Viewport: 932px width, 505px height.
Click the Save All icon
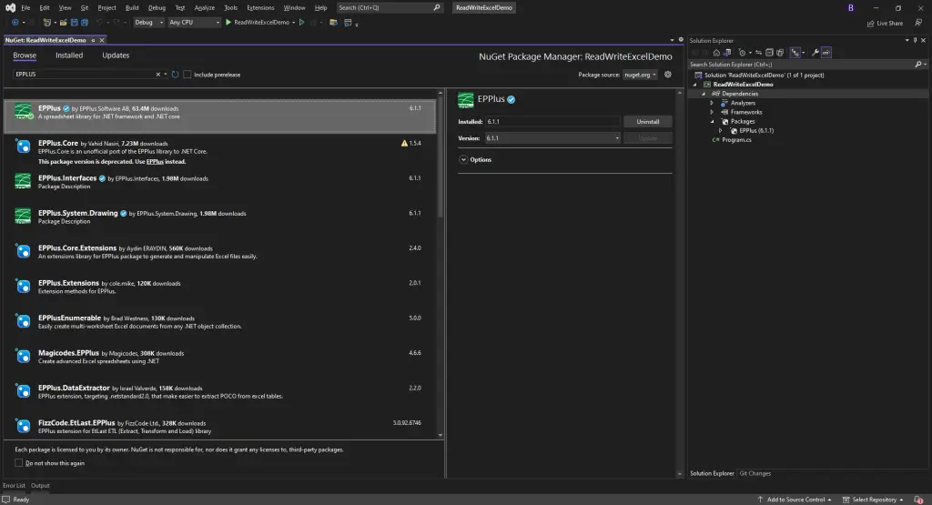click(85, 23)
